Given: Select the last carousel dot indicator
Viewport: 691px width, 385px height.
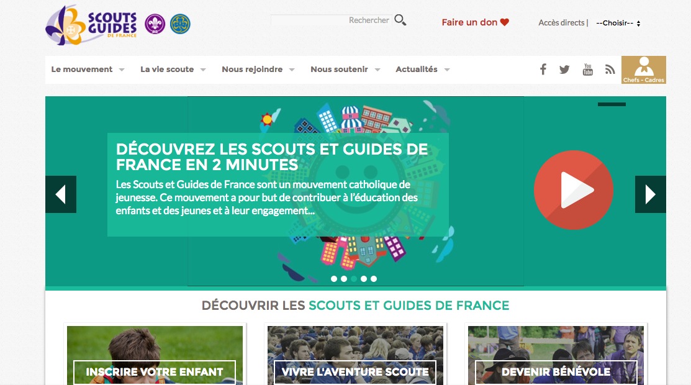Looking at the screenshot, I should coord(374,279).
